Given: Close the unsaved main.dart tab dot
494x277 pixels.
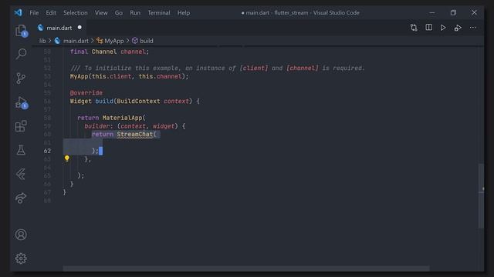Looking at the screenshot, I should pos(80,28).
